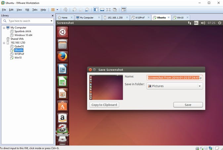Close the Home tab

pos(72,18)
